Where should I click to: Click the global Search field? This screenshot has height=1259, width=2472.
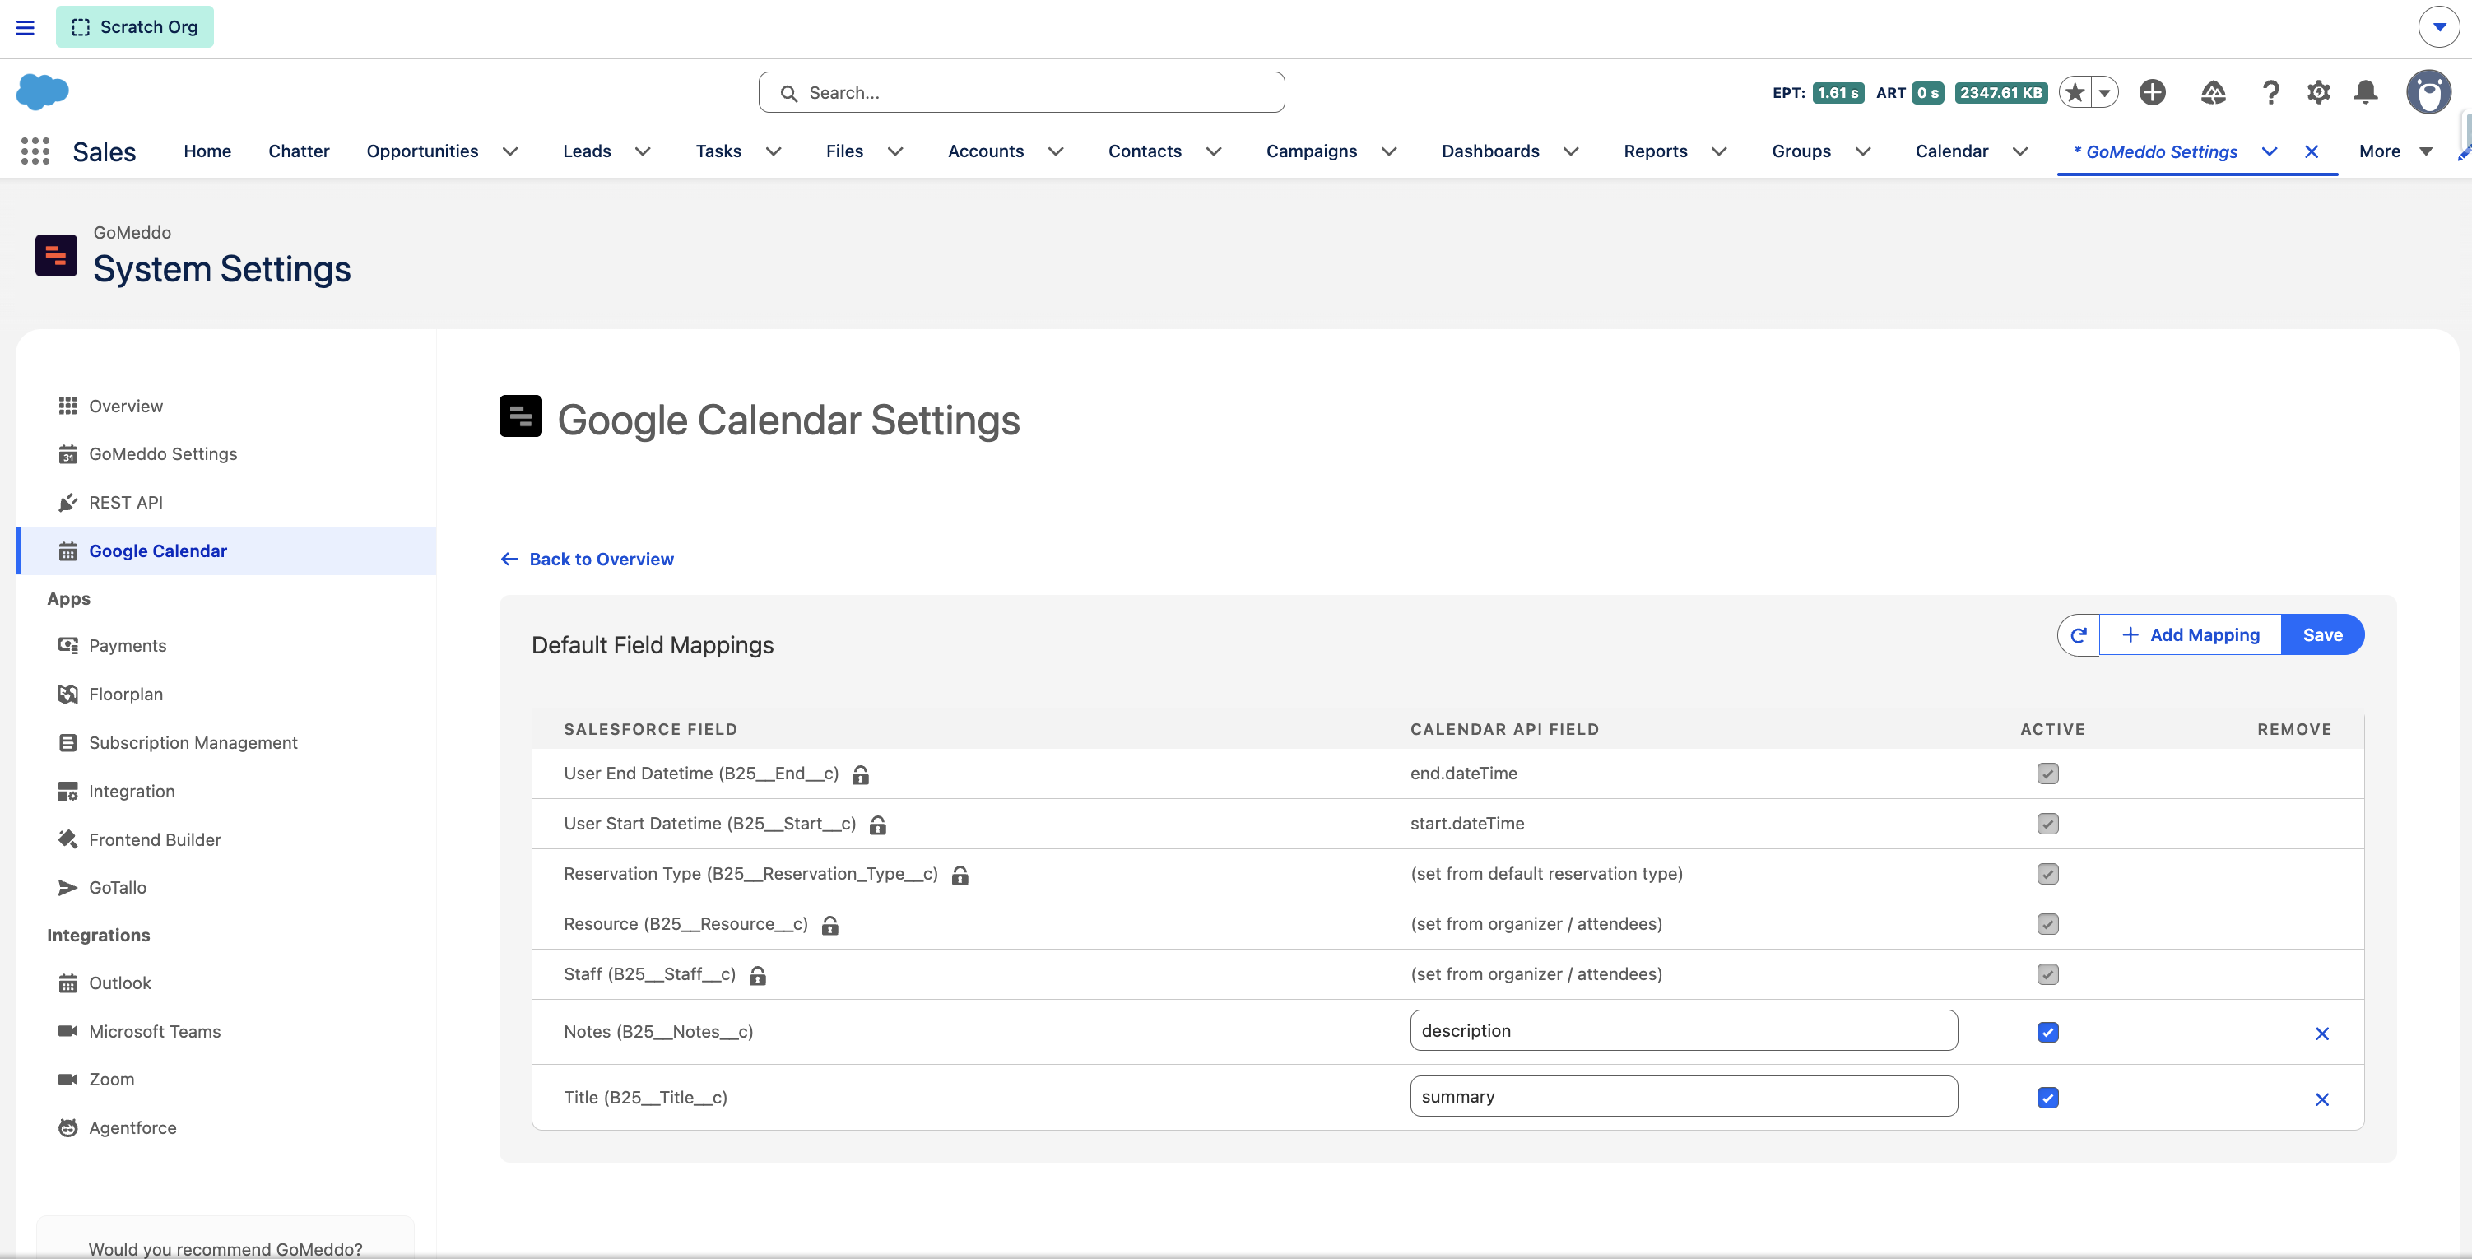tap(1021, 92)
